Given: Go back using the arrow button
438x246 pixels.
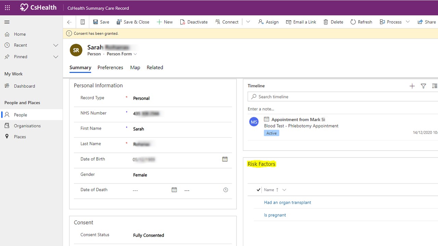Looking at the screenshot, I should [69, 22].
